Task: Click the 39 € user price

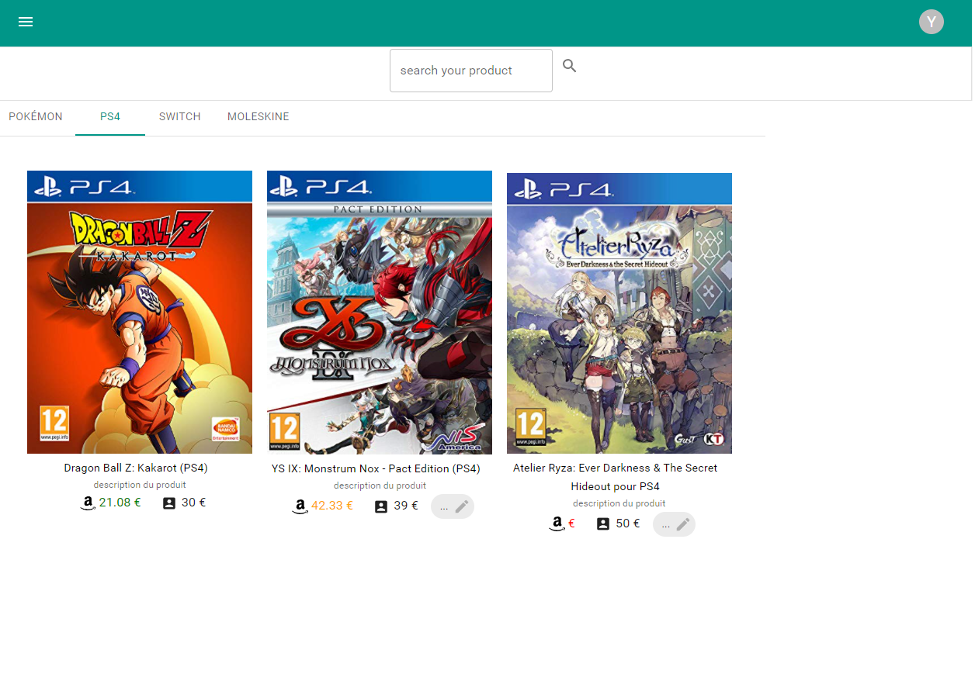Action: pos(405,506)
